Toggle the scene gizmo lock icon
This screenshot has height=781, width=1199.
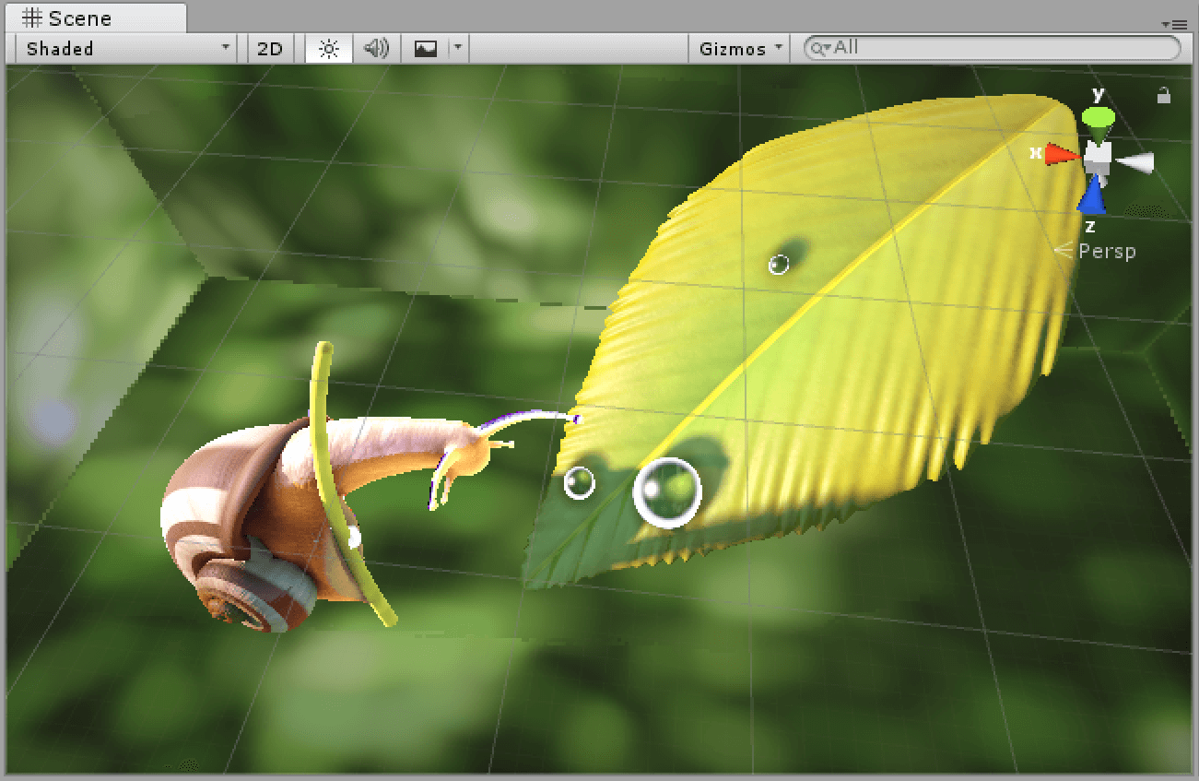[x=1164, y=95]
